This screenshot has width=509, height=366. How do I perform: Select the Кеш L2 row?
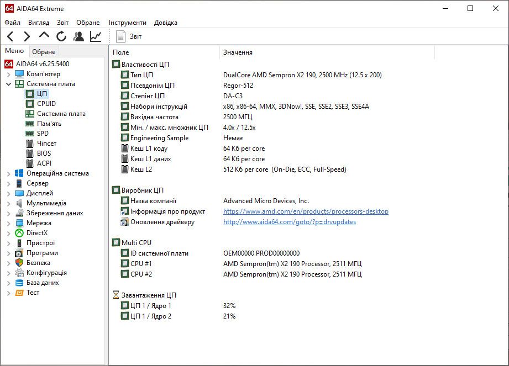tap(234, 169)
